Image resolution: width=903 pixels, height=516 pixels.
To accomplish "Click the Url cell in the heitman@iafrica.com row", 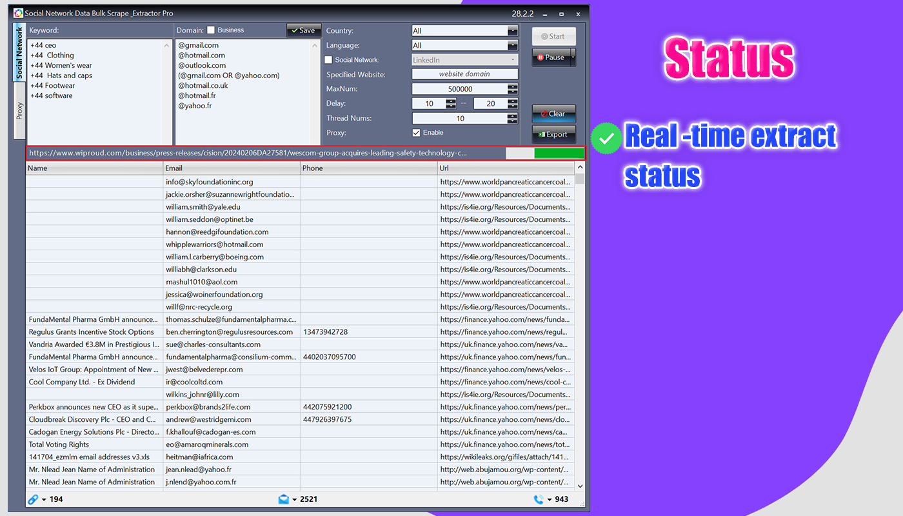I will [x=506, y=457].
